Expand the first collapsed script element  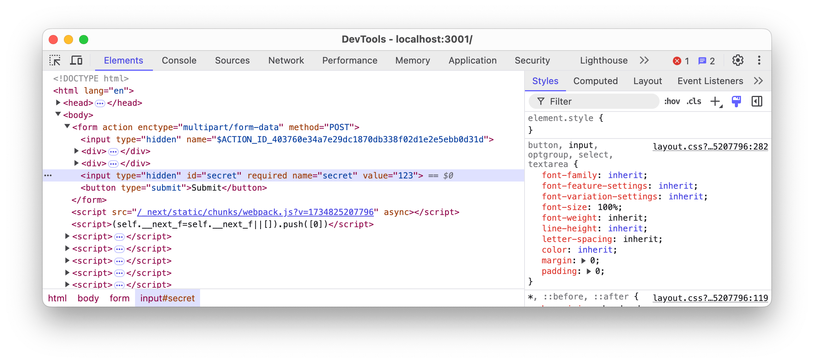[67, 236]
